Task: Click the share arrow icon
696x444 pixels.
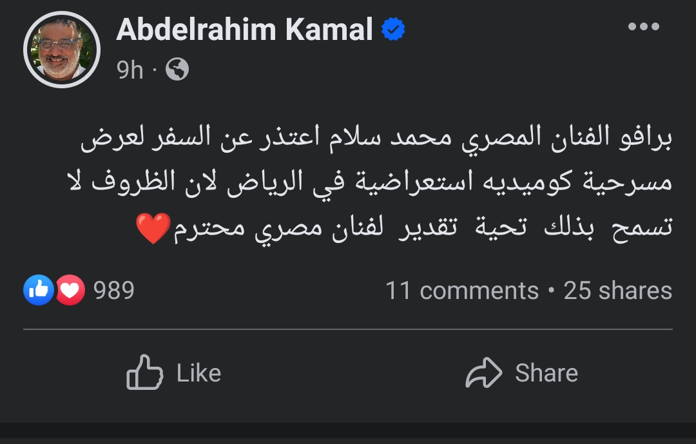Action: coord(483,372)
